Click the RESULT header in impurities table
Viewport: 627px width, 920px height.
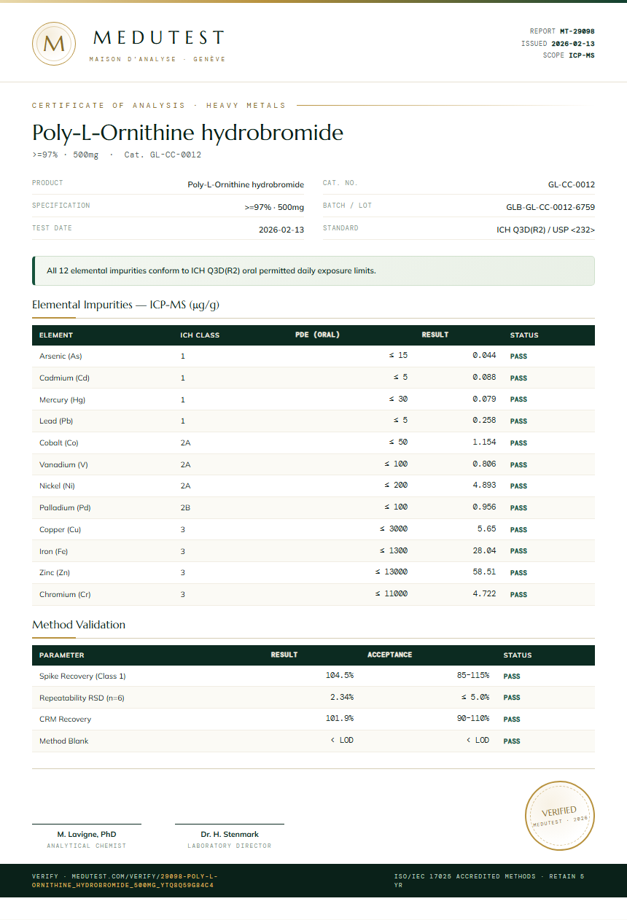click(435, 335)
